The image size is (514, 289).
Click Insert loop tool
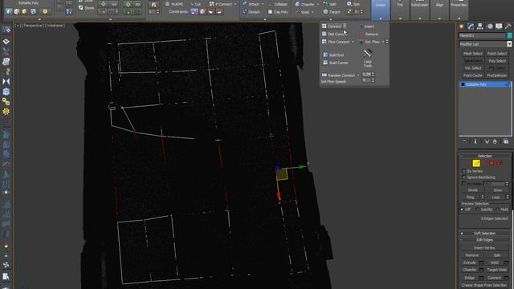tap(367, 26)
